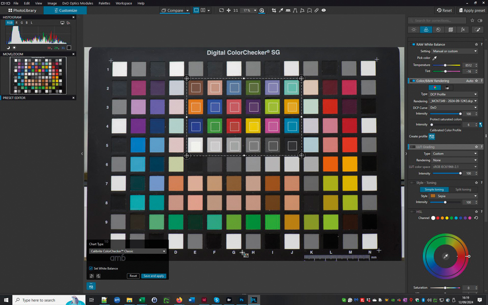Open the DCP Rendering file dropdown

[x=453, y=101]
